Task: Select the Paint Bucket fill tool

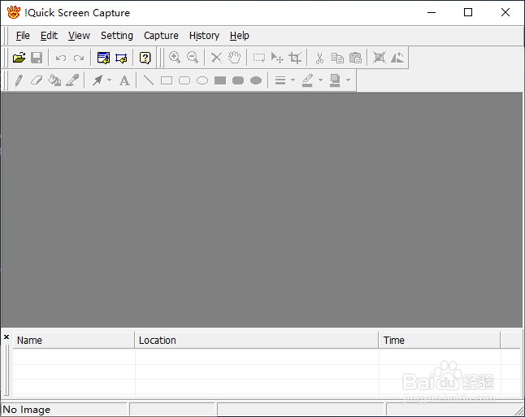Action: (x=54, y=80)
